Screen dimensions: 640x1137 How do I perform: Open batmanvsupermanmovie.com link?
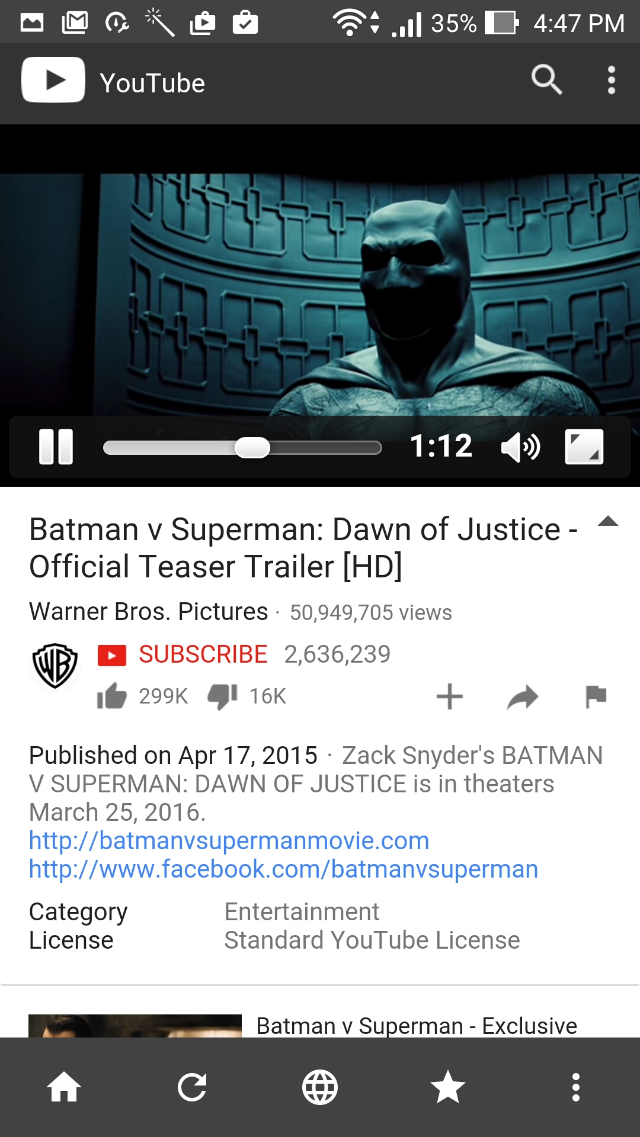tap(229, 841)
